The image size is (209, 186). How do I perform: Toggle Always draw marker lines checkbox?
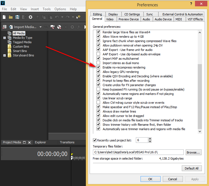tap(98, 111)
